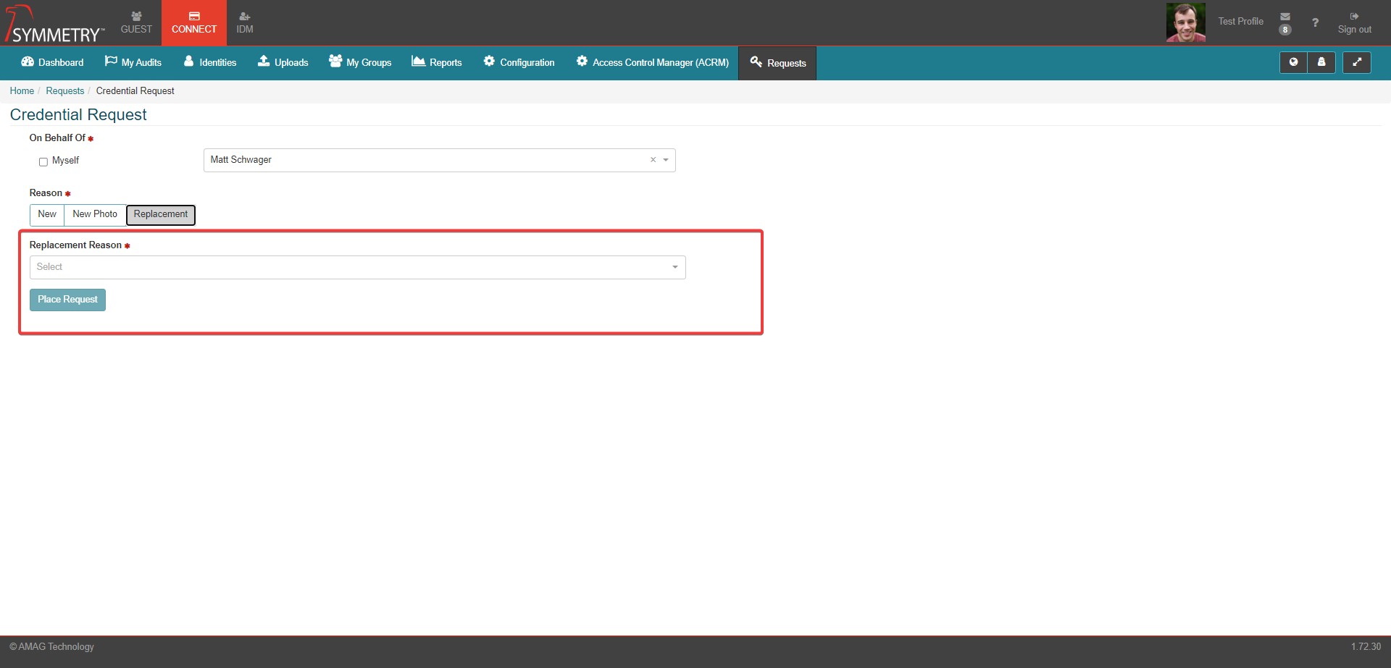Click the AMAG Technology footer text
The width and height of the screenshot is (1391, 668).
pyautogui.click(x=51, y=646)
